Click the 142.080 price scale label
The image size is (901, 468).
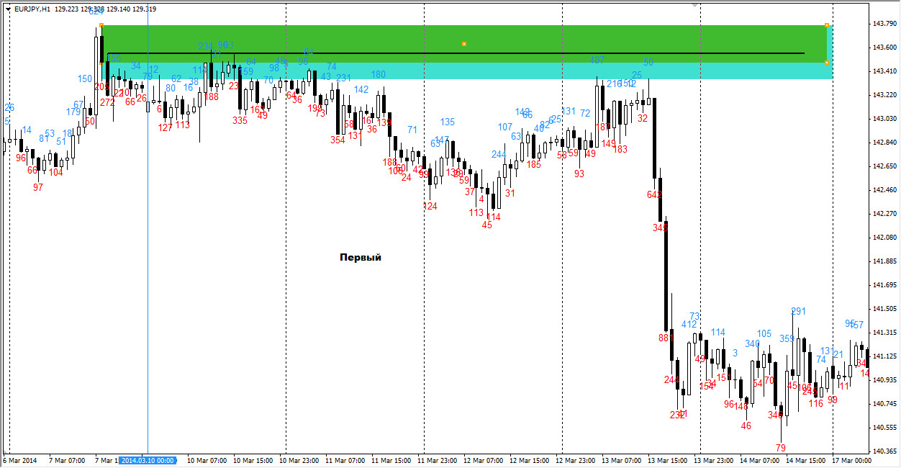883,238
